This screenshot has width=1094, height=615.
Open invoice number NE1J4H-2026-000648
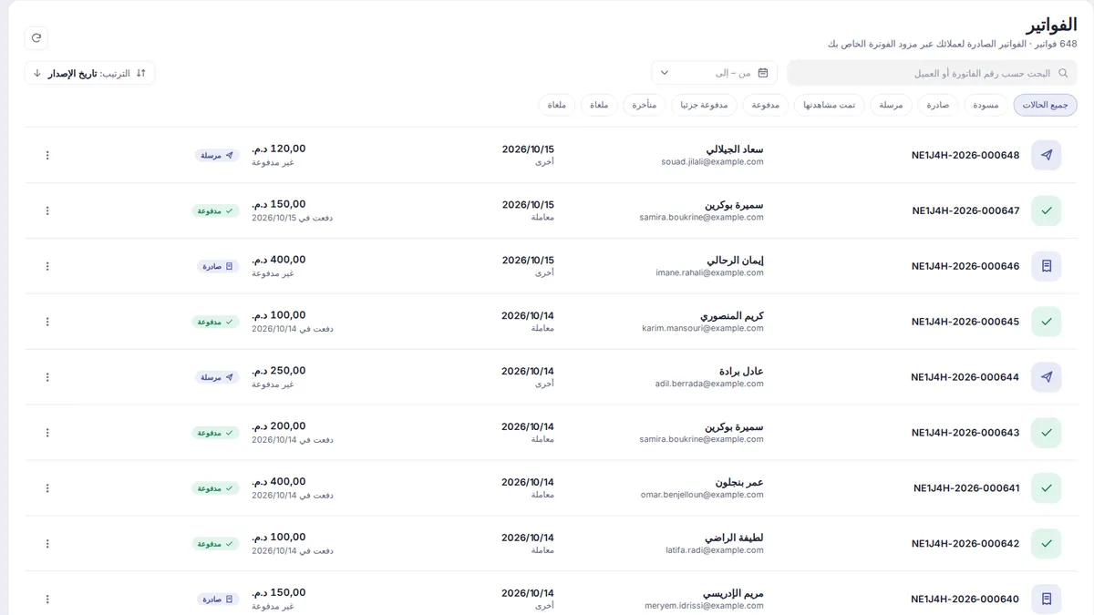(x=965, y=155)
